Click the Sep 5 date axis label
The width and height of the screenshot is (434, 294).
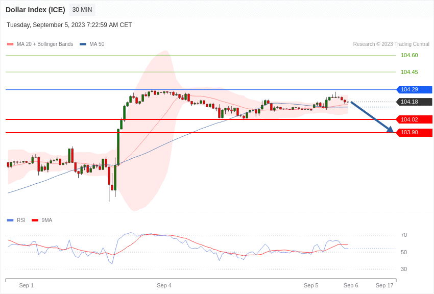point(311,285)
